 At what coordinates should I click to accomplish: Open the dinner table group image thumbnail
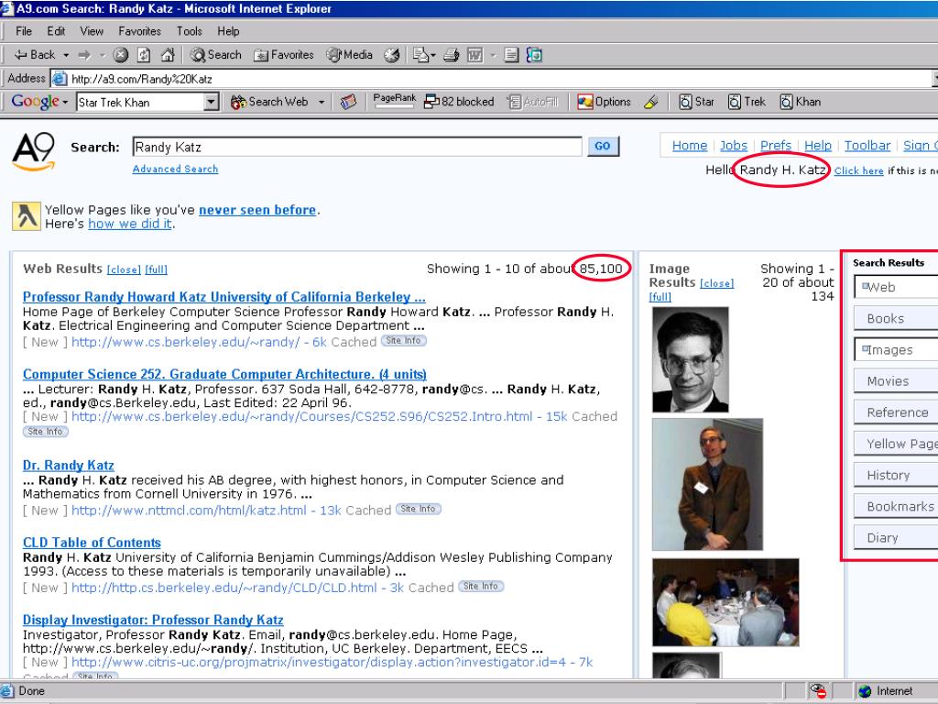[x=725, y=602]
